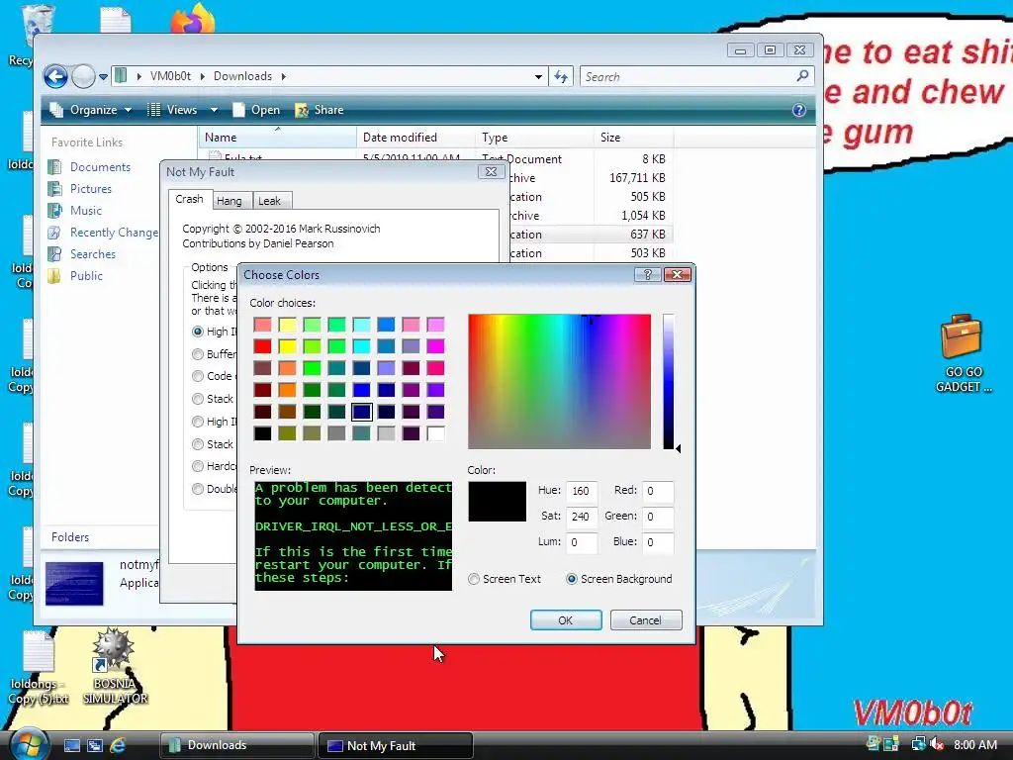Click the network tray icon

click(917, 744)
